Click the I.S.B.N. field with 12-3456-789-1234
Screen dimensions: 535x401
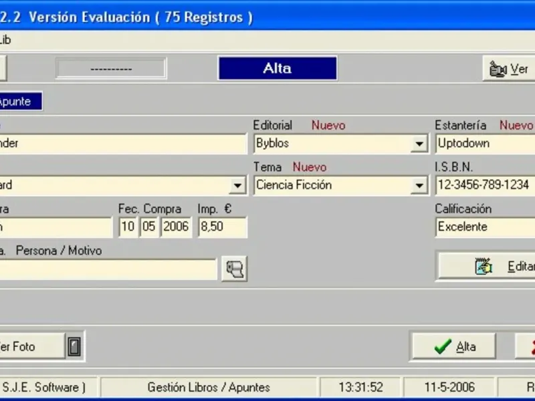(486, 185)
